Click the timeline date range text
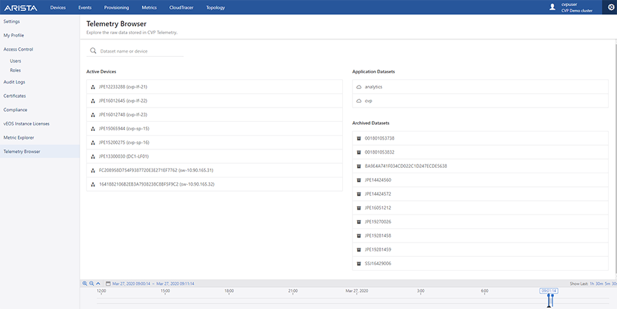Screen dimensions: 617x309 [153, 284]
